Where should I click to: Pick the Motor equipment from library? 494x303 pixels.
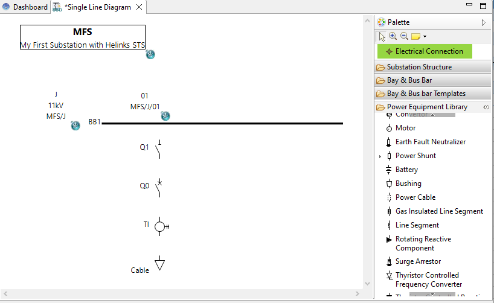[405, 128]
